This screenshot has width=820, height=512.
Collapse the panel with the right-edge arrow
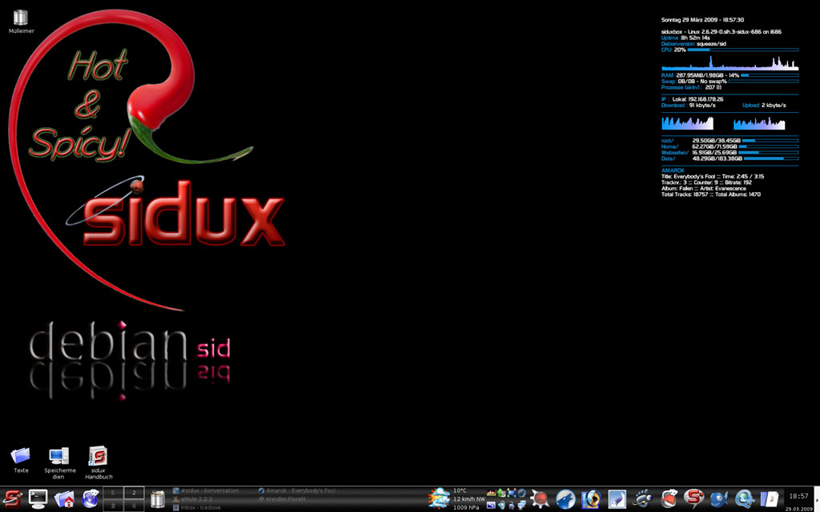pos(816,498)
